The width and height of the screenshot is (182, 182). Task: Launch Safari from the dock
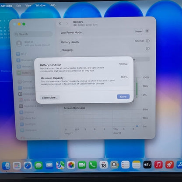pyautogui.click(x=28, y=166)
